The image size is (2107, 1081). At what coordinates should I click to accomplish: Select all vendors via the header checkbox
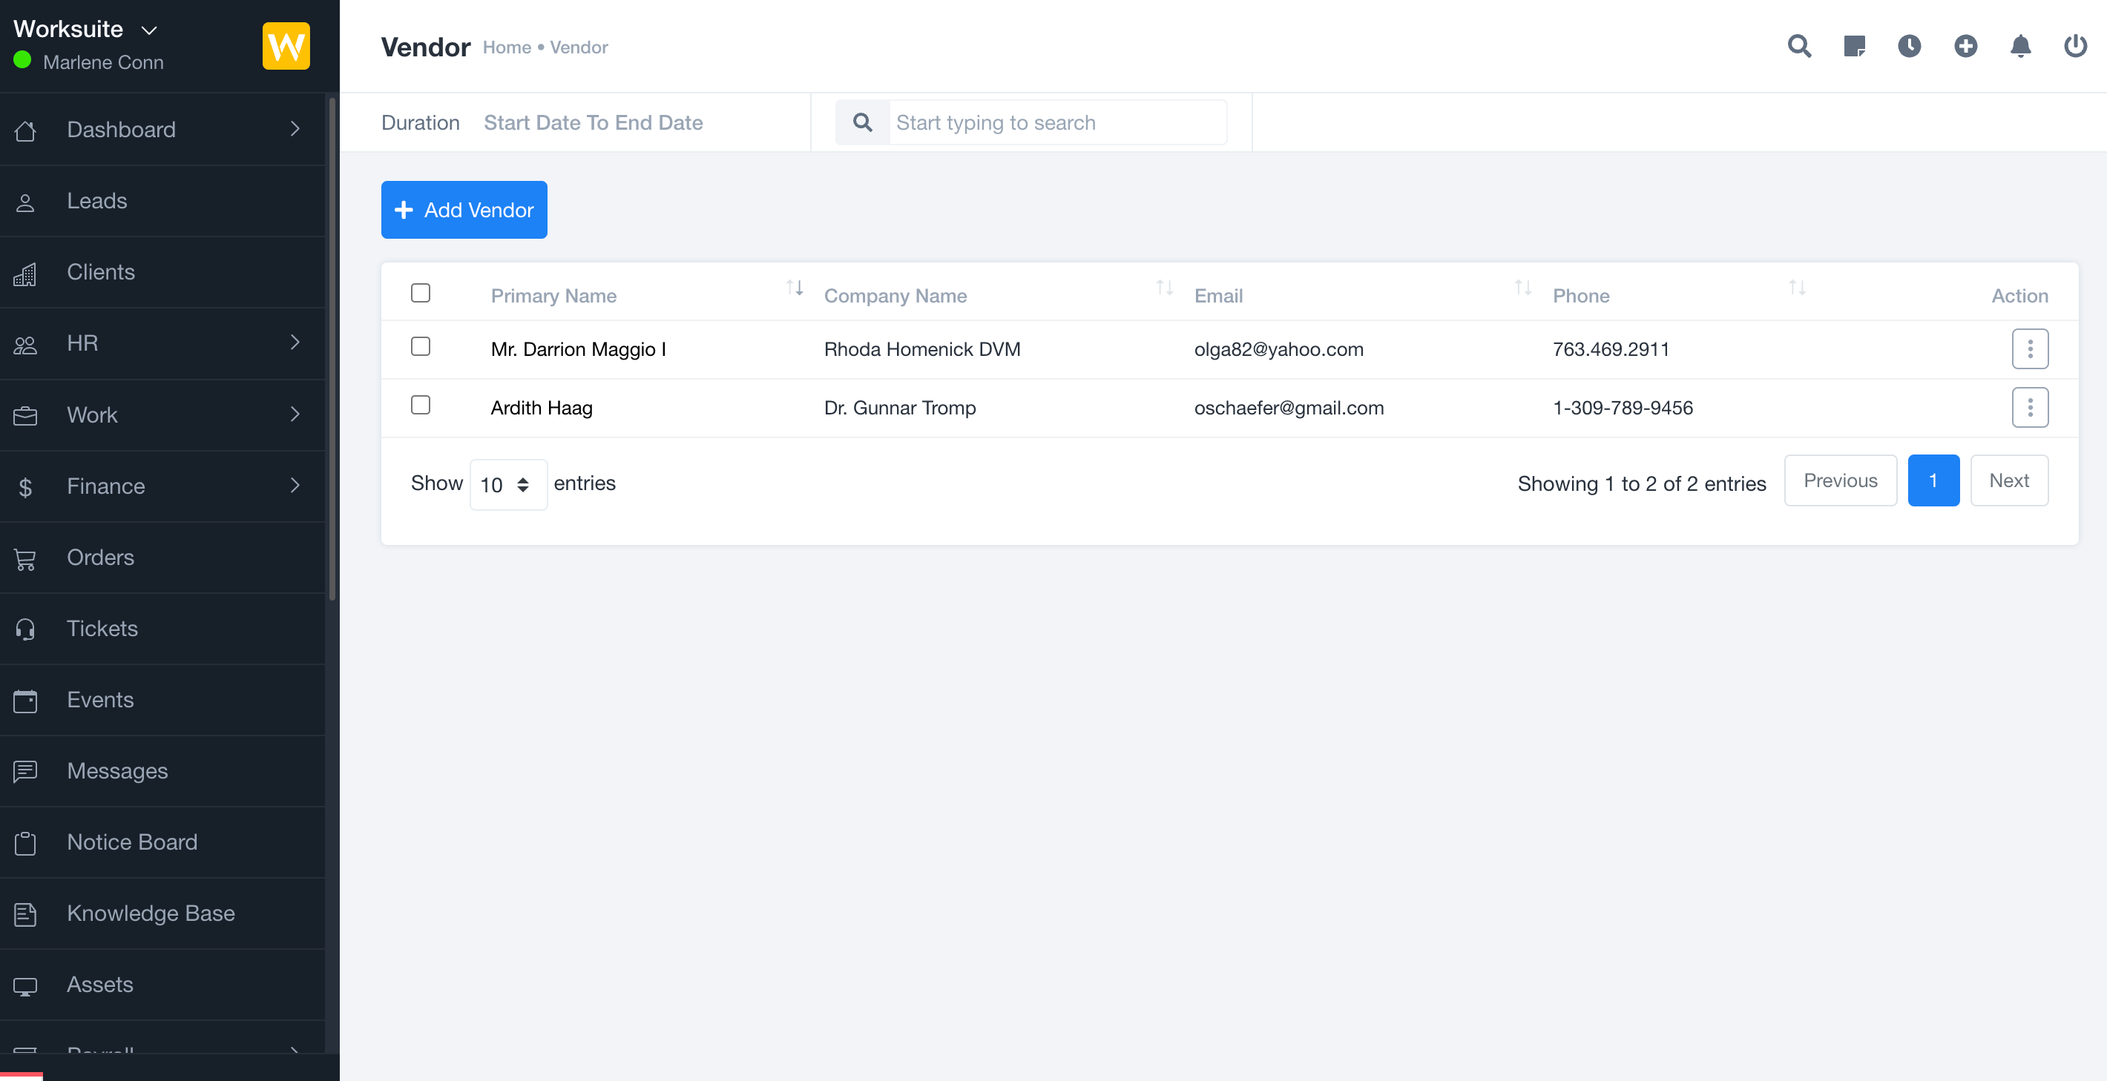(x=421, y=292)
